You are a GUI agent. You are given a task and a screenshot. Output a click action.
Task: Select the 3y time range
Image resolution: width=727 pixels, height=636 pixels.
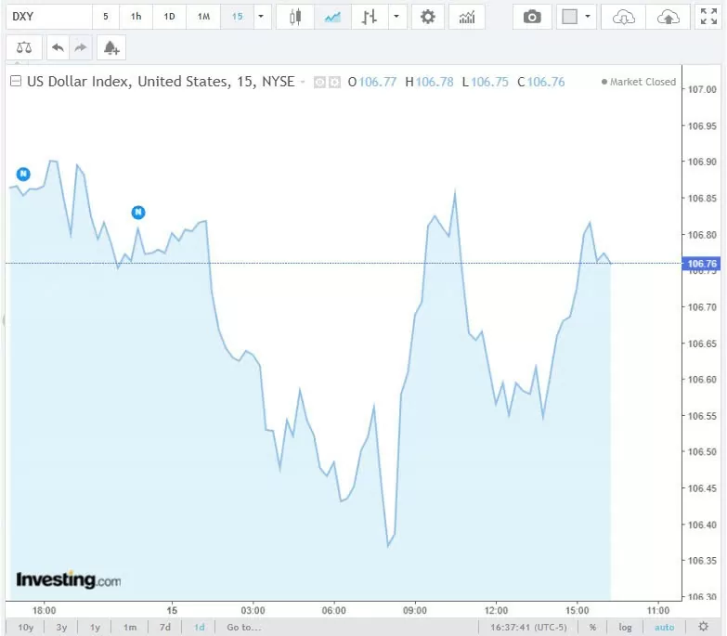click(x=61, y=628)
